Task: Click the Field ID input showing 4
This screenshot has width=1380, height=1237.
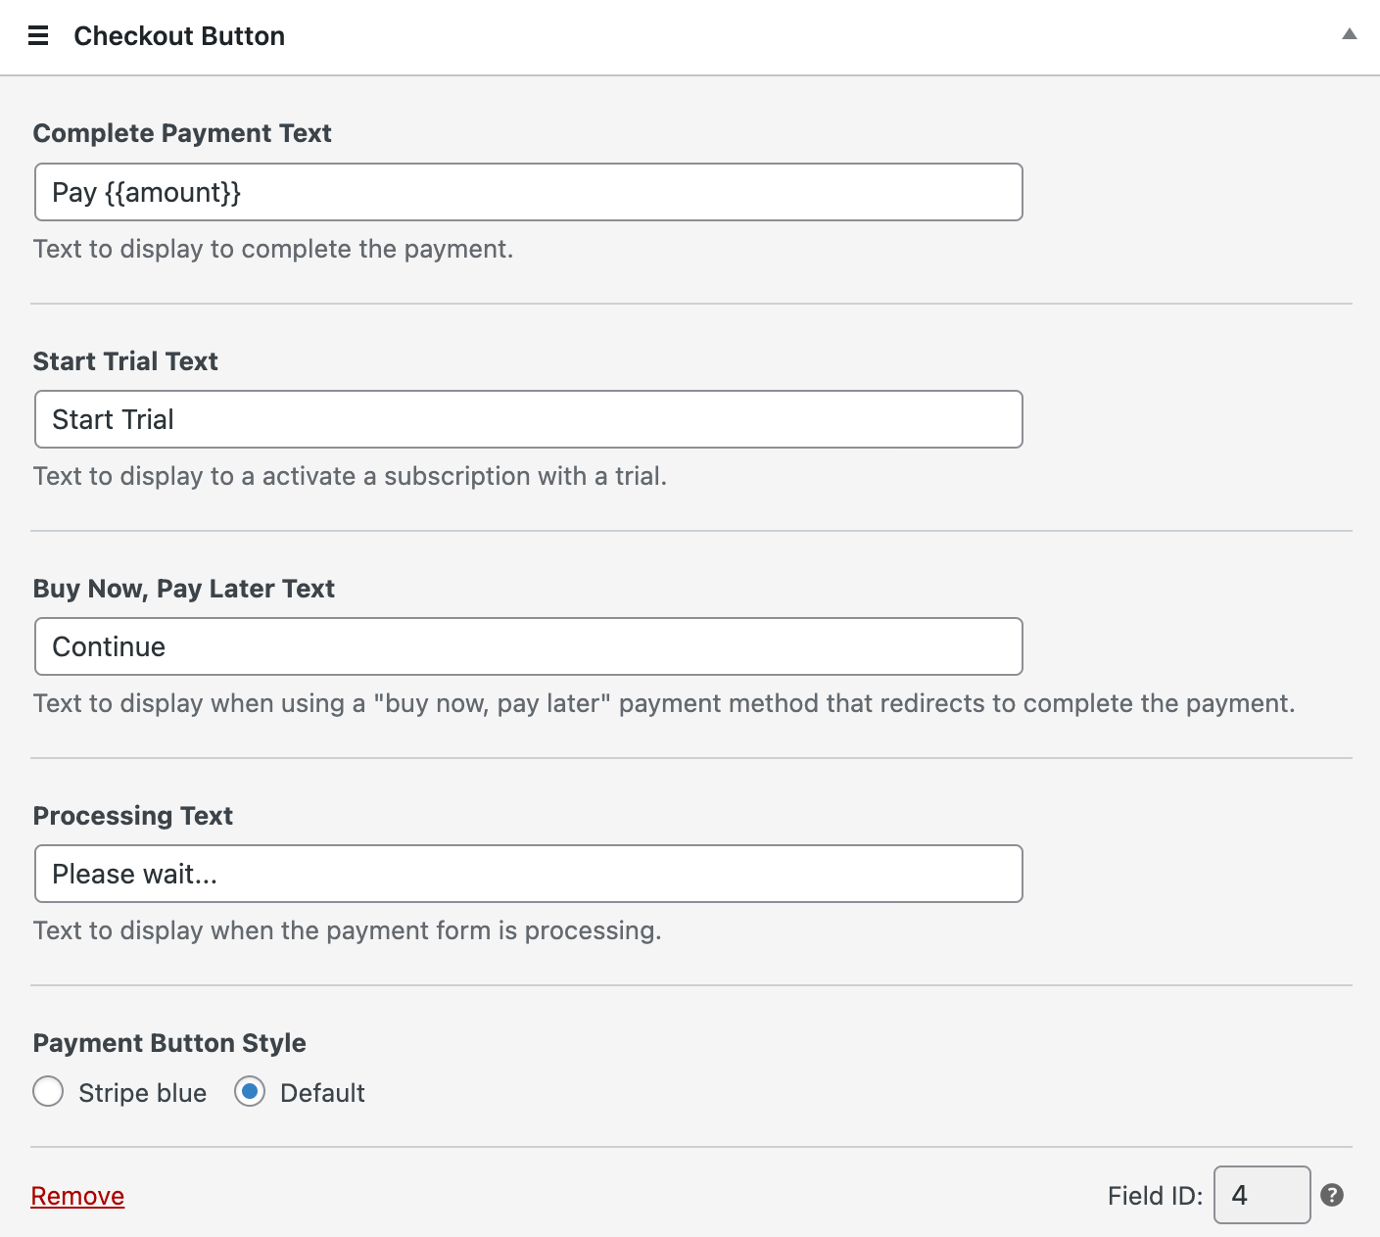Action: click(x=1261, y=1195)
